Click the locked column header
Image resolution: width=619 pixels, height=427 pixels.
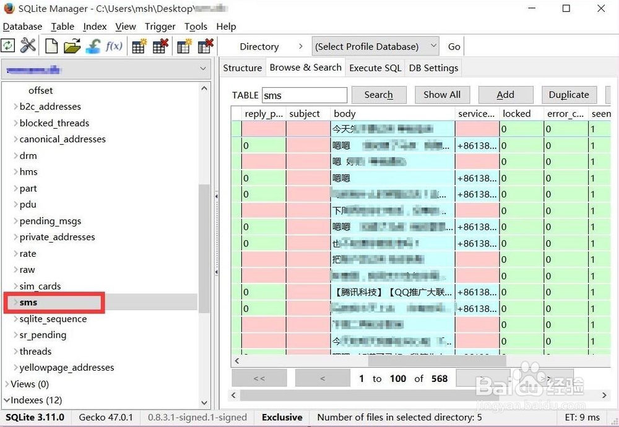tap(521, 114)
